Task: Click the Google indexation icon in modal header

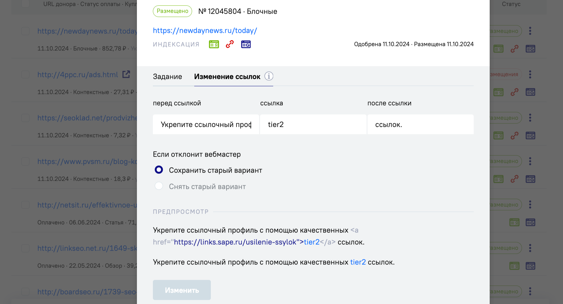Action: tap(246, 45)
